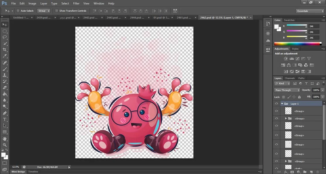326x174 pixels.
Task: Add a Curves adjustment
Action: [298, 59]
